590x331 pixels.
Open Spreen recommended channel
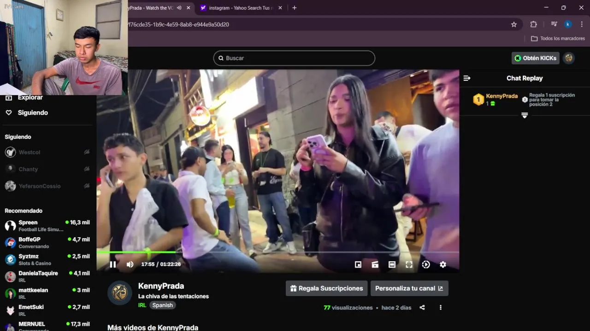[x=47, y=225]
